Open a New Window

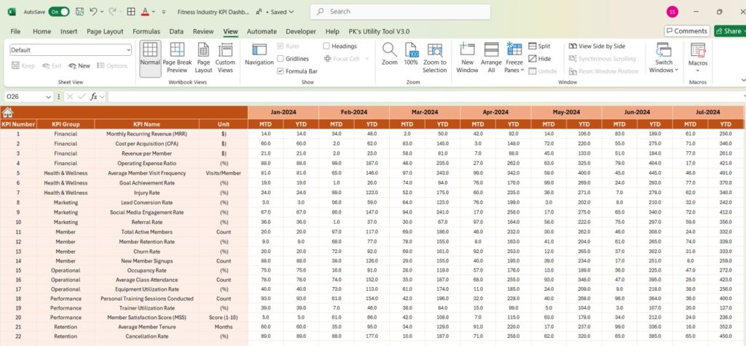pos(467,58)
